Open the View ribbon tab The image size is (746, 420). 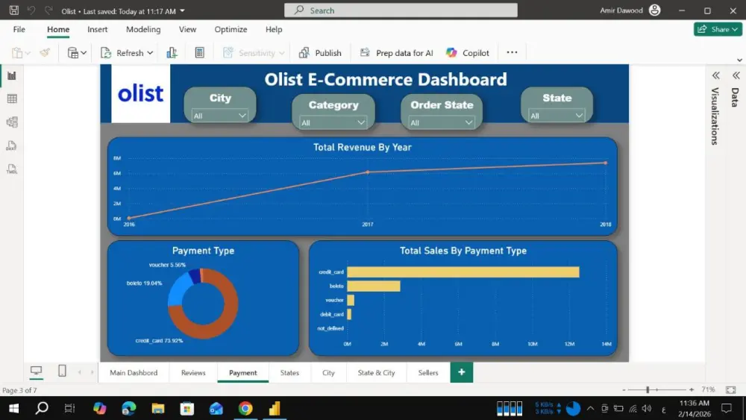(x=187, y=29)
